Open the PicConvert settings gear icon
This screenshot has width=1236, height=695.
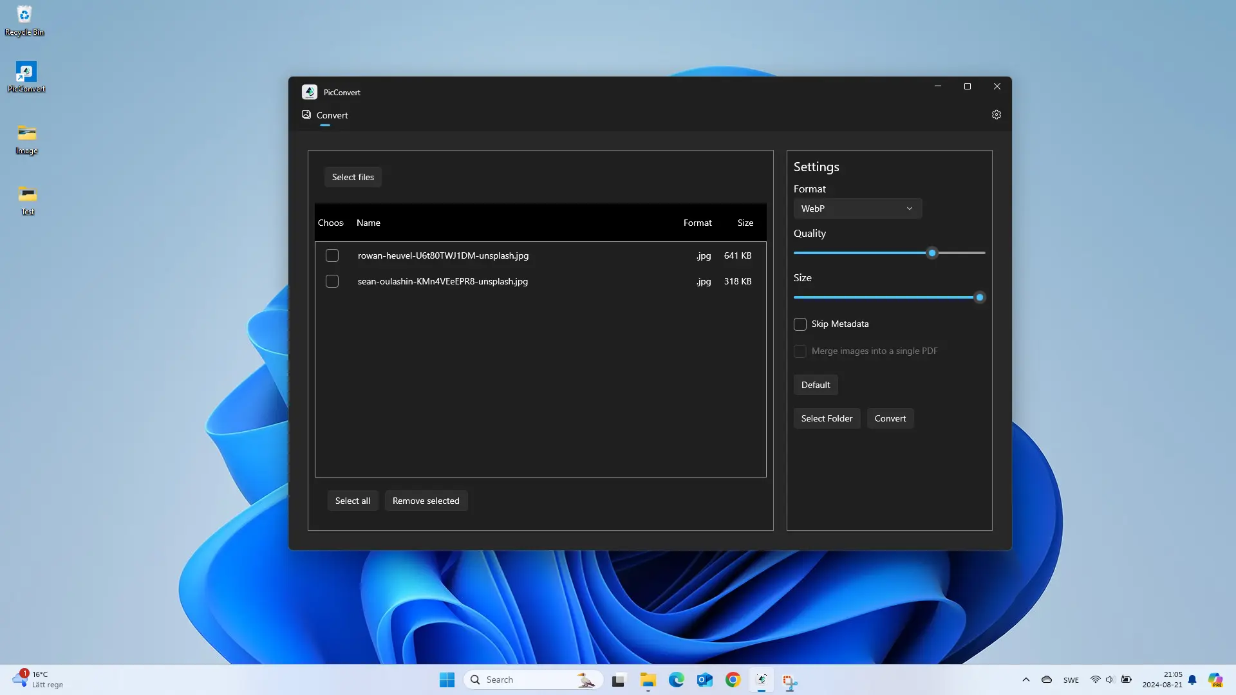pyautogui.click(x=996, y=115)
